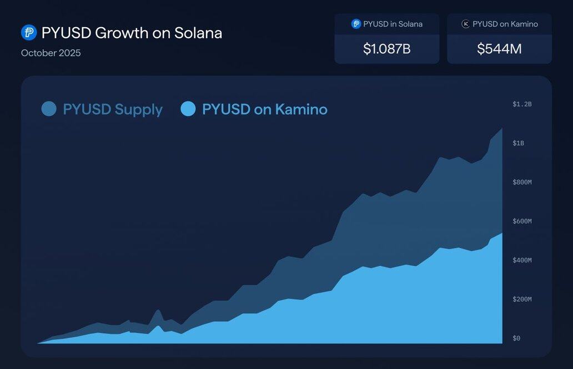
Task: Click the $1B y-axis label
Action: click(519, 143)
